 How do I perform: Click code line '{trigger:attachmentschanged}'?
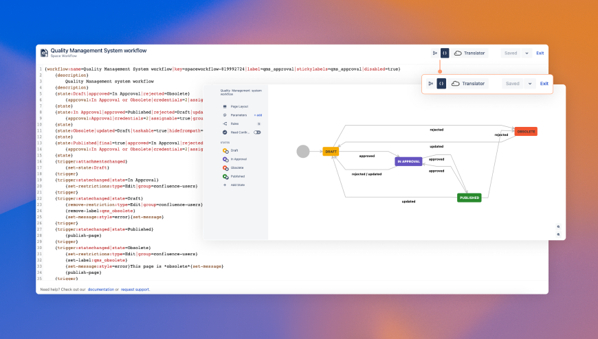coord(91,161)
